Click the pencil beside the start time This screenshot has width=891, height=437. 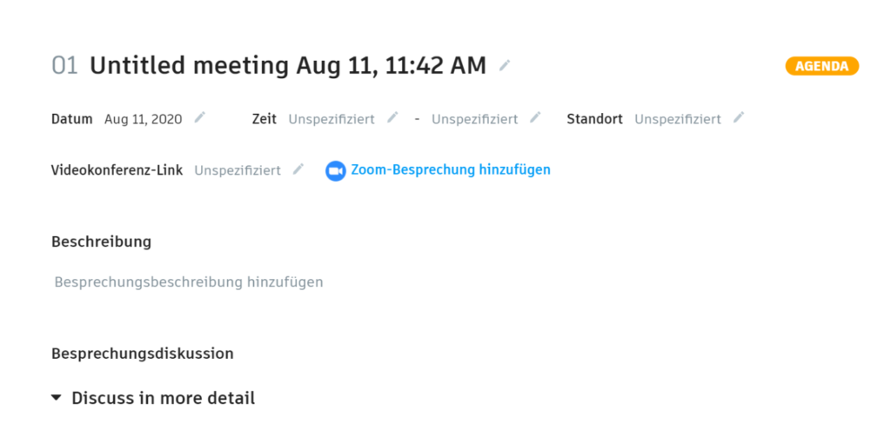pos(392,118)
